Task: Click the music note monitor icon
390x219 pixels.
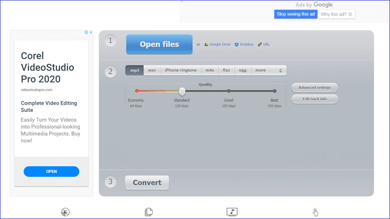Action: [x=232, y=212]
